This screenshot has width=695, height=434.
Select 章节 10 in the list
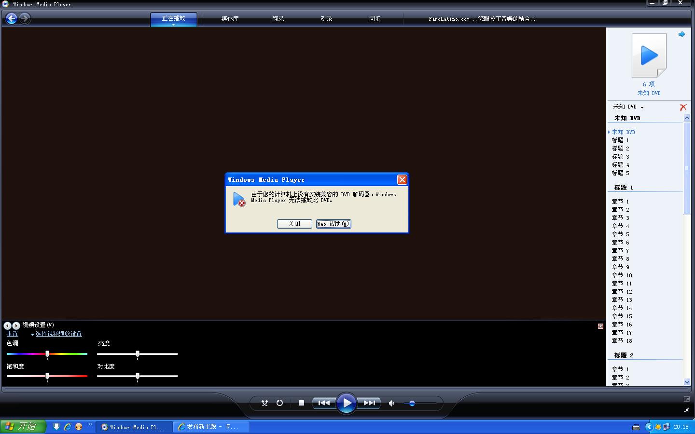click(622, 275)
